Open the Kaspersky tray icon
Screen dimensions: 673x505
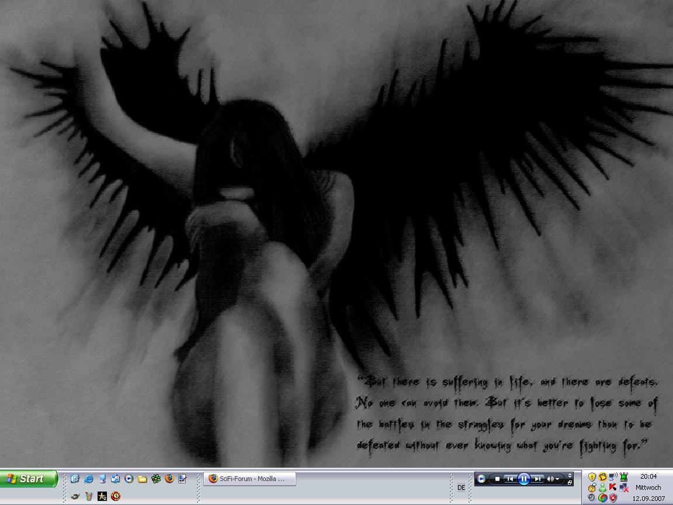point(613,487)
